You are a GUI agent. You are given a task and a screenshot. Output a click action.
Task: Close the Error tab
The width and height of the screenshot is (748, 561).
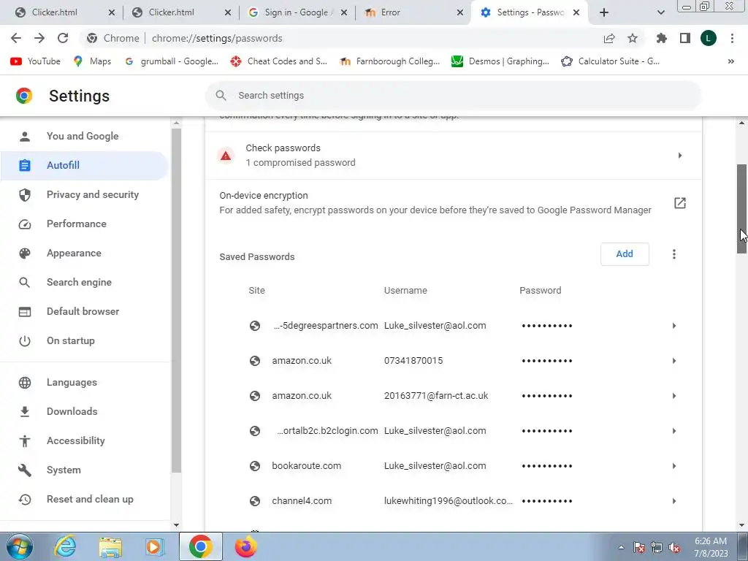pyautogui.click(x=460, y=12)
